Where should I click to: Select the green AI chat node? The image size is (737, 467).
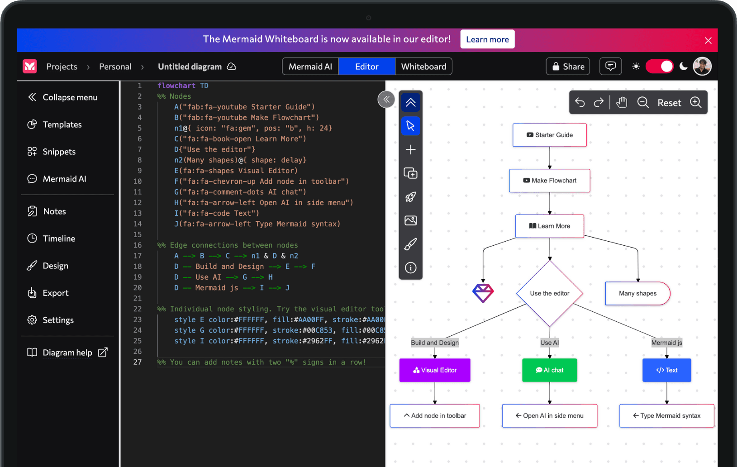coord(550,370)
